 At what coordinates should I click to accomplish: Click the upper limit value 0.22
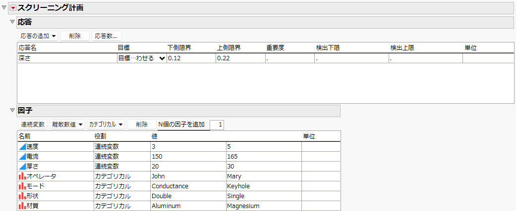click(x=240, y=58)
